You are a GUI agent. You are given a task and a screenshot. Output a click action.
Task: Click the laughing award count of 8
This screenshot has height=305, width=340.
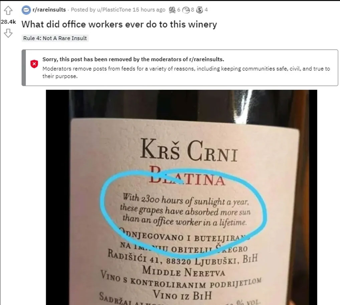192,10
